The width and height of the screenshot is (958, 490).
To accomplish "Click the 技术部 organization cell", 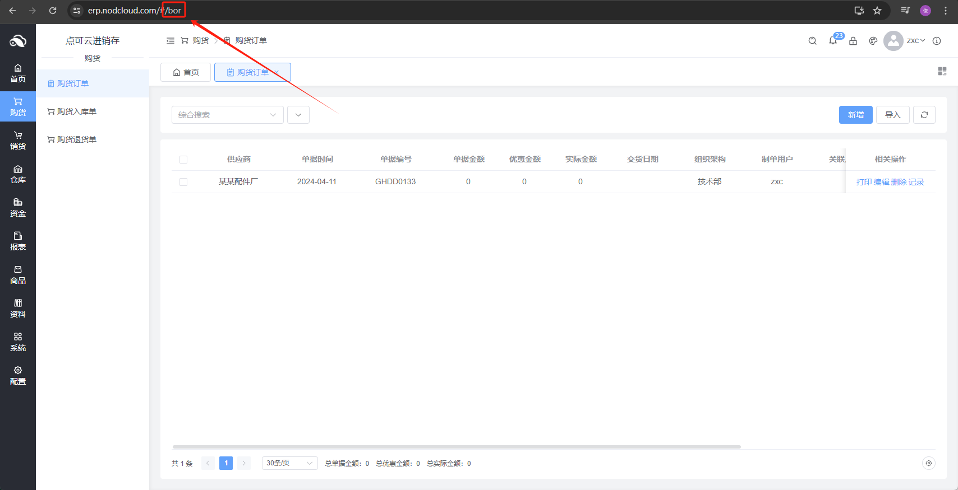I will (710, 182).
